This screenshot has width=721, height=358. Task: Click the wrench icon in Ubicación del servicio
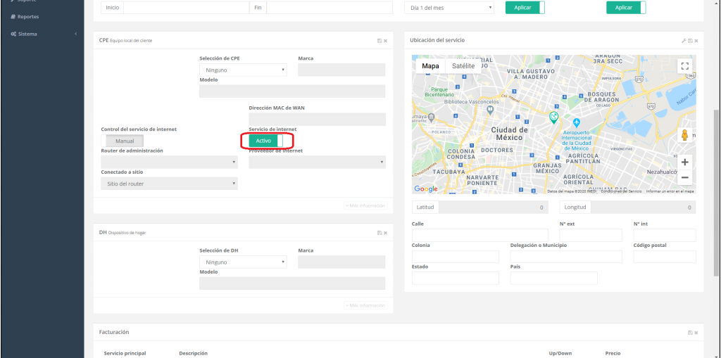tap(683, 41)
